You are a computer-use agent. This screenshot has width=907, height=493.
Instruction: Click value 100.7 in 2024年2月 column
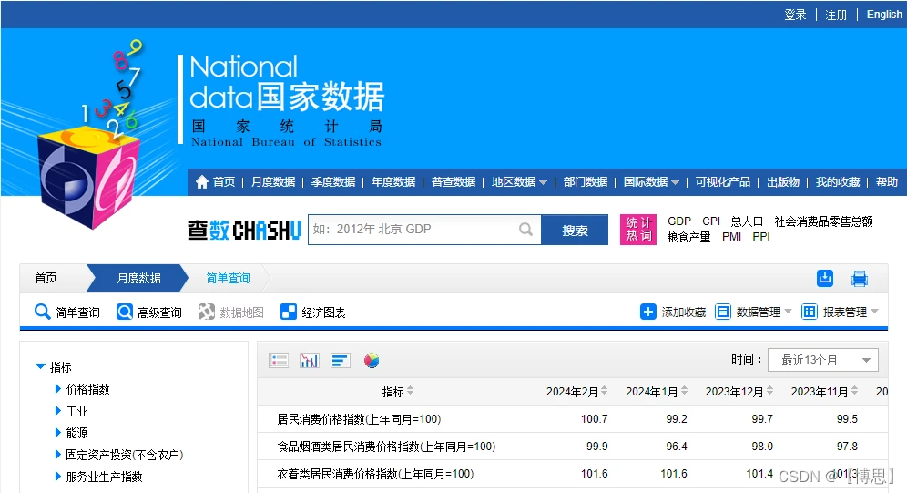click(594, 419)
